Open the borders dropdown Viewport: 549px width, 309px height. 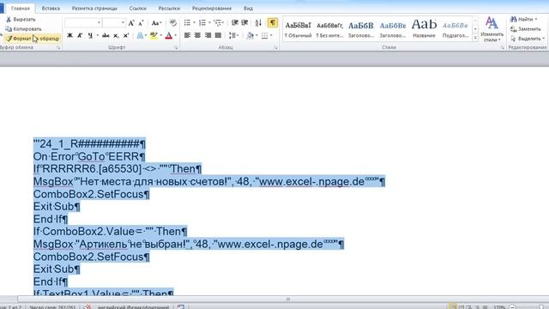tap(271, 35)
